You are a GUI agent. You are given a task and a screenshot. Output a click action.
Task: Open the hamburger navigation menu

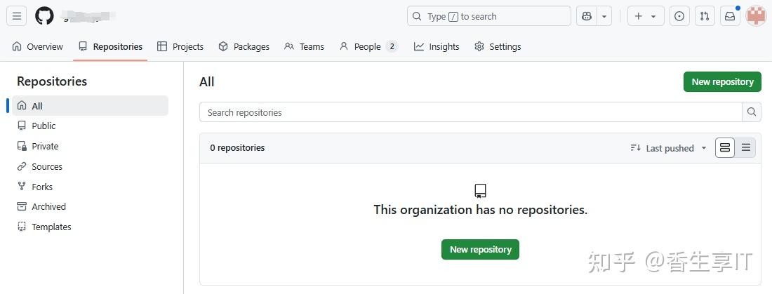point(17,16)
